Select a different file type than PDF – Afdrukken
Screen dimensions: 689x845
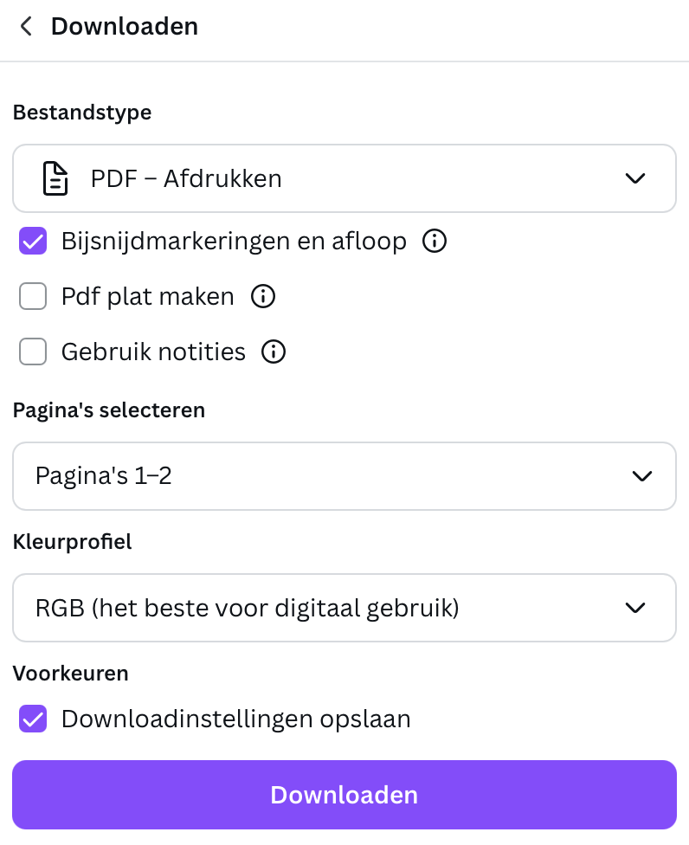pos(344,178)
